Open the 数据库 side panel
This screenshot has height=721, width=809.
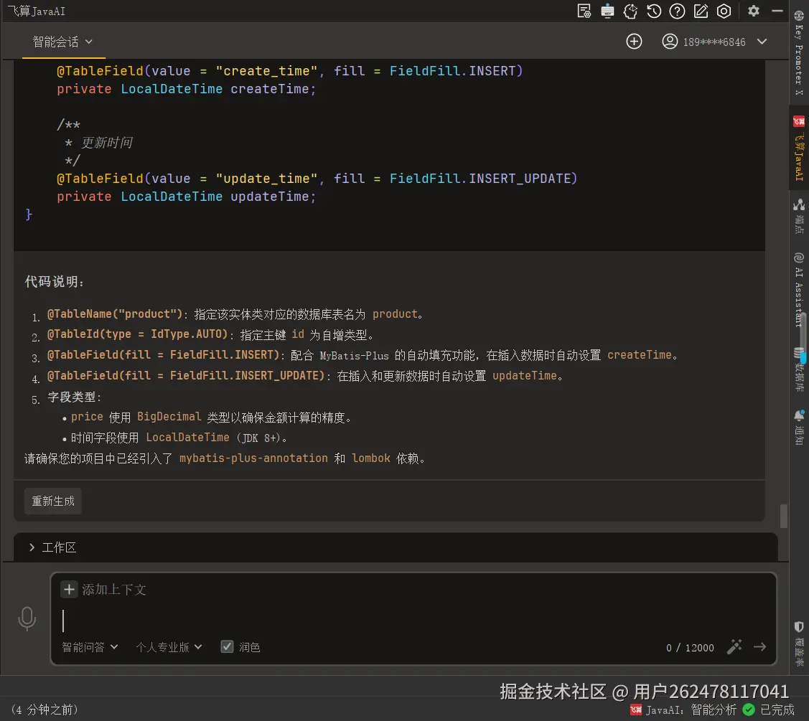pyautogui.click(x=799, y=370)
